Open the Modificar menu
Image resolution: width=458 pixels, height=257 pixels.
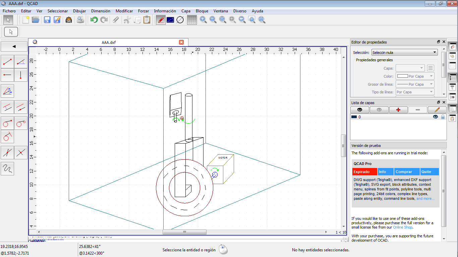coord(124,11)
